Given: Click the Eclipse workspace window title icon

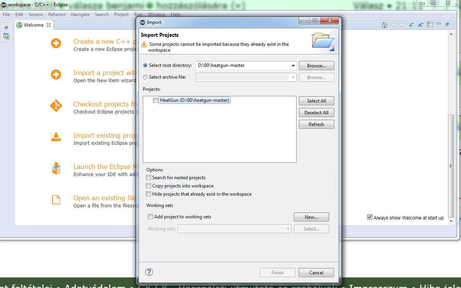Looking at the screenshot, I should pos(4,5).
